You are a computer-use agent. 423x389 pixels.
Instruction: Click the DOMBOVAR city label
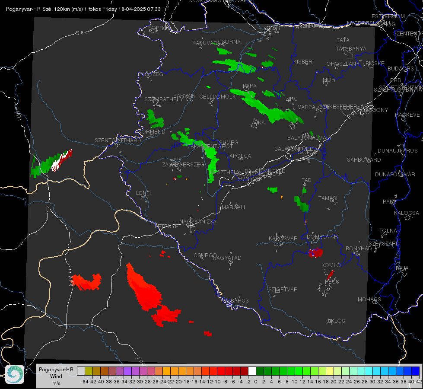tap(322, 237)
